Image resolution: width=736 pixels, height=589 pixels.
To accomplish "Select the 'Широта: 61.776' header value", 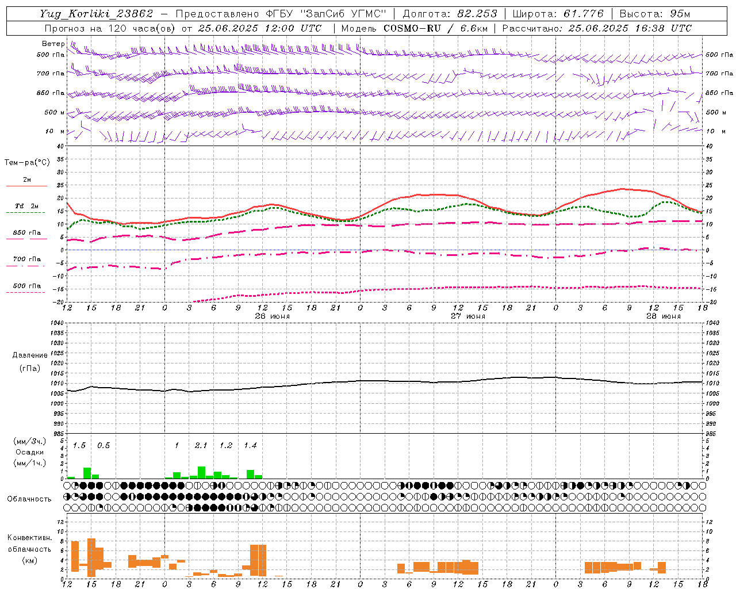I will (x=558, y=14).
